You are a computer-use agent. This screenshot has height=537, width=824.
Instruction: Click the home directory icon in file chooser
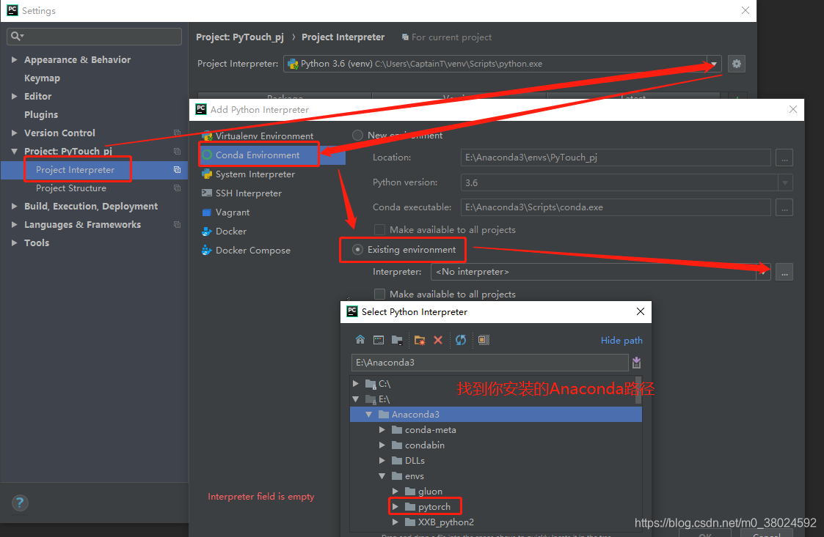click(x=360, y=340)
